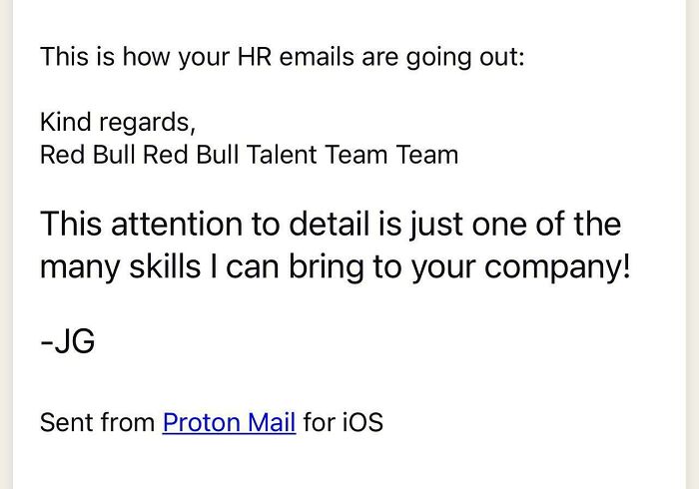
Task: Click the word "Kind" in the sign-off
Action: coord(66,122)
